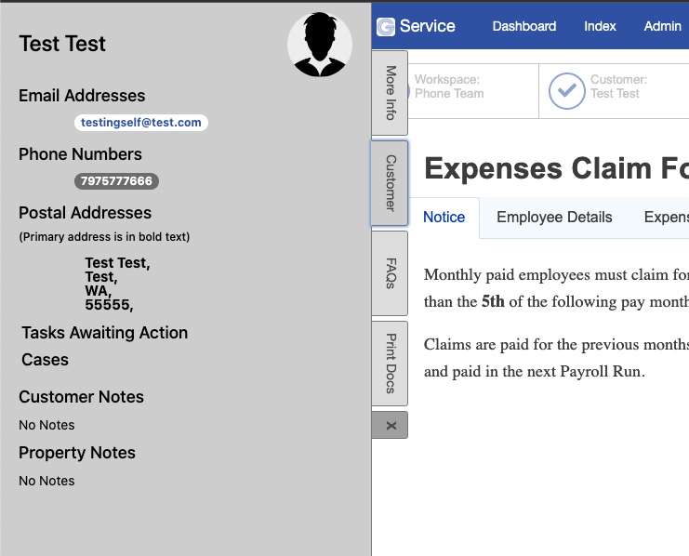Click the testingself@test.com email badge
Viewport: 689px width, 556px height.
[141, 123]
